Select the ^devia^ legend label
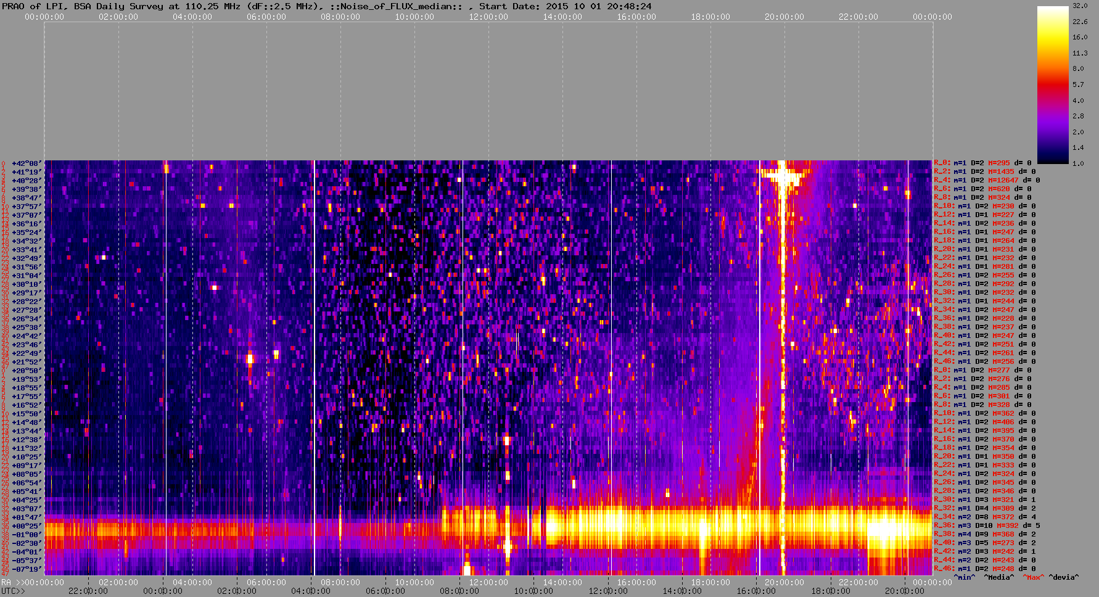This screenshot has width=1099, height=597. pos(1064,577)
